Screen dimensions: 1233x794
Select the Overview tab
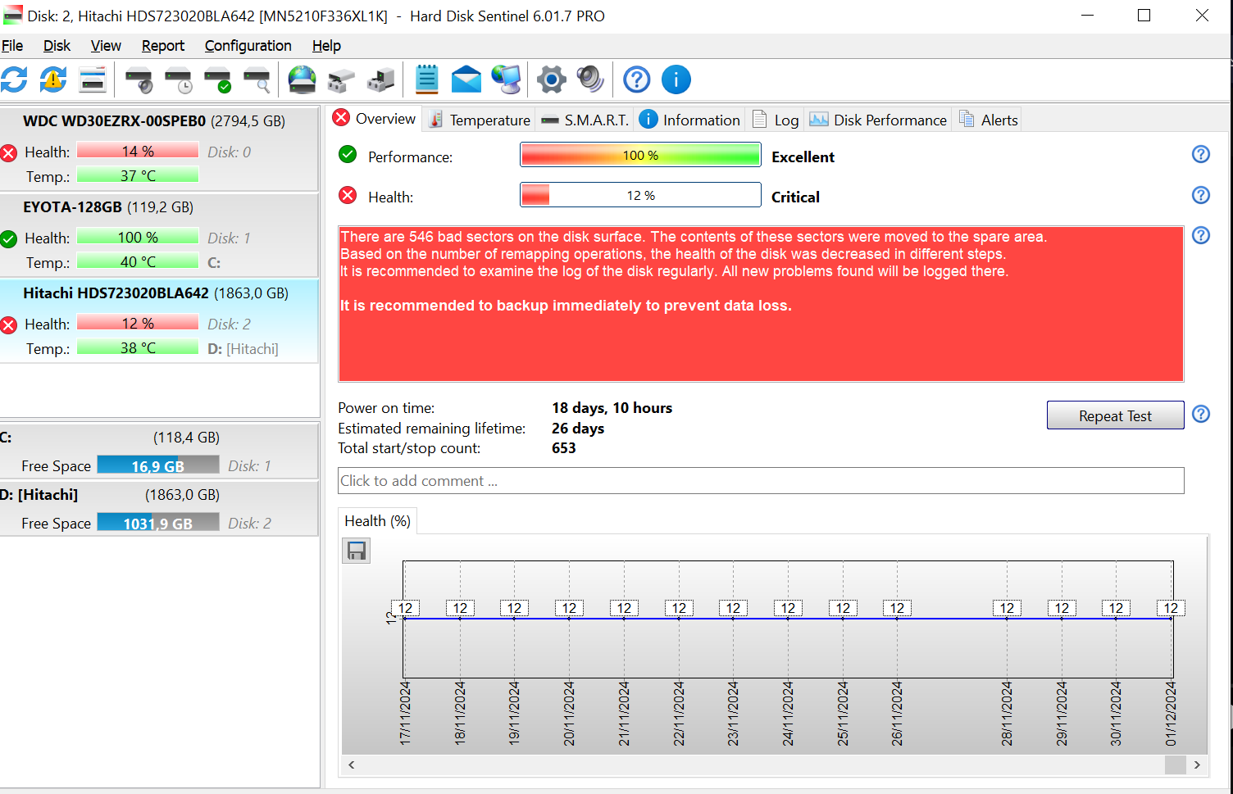pos(375,119)
